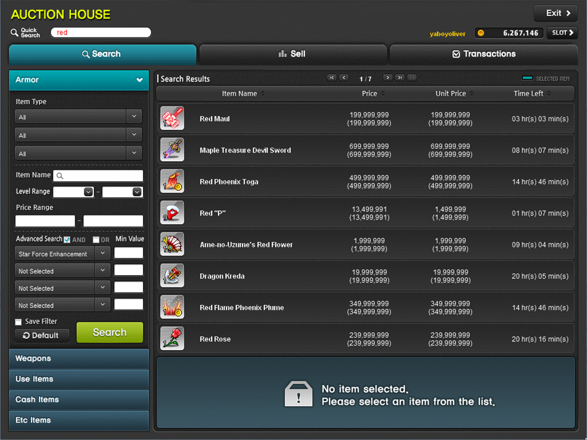Sort results by Price arrows

pyautogui.click(x=383, y=93)
